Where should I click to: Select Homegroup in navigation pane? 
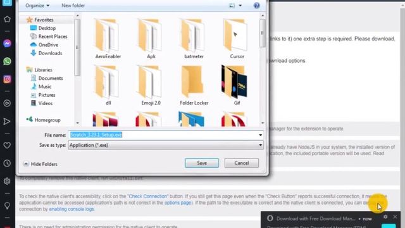point(44,120)
